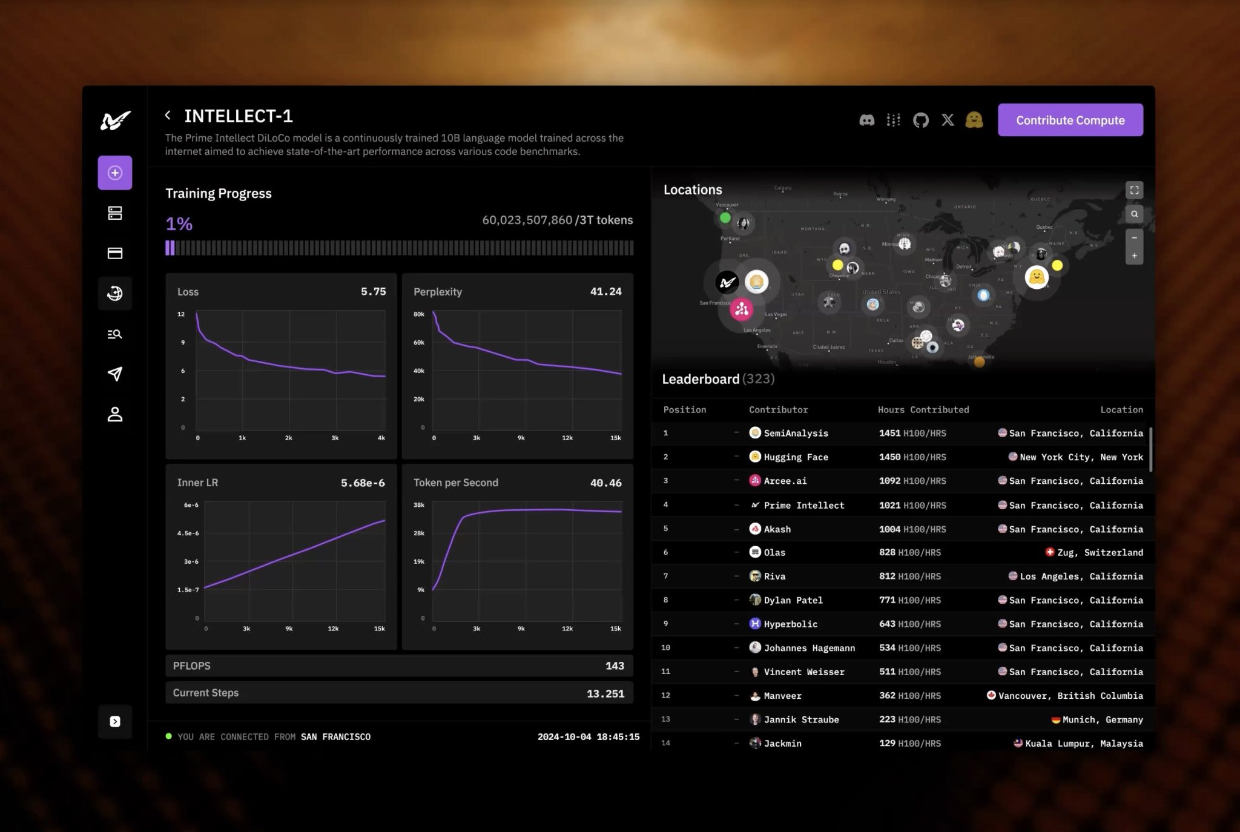Open the Inner LR chart

click(281, 556)
